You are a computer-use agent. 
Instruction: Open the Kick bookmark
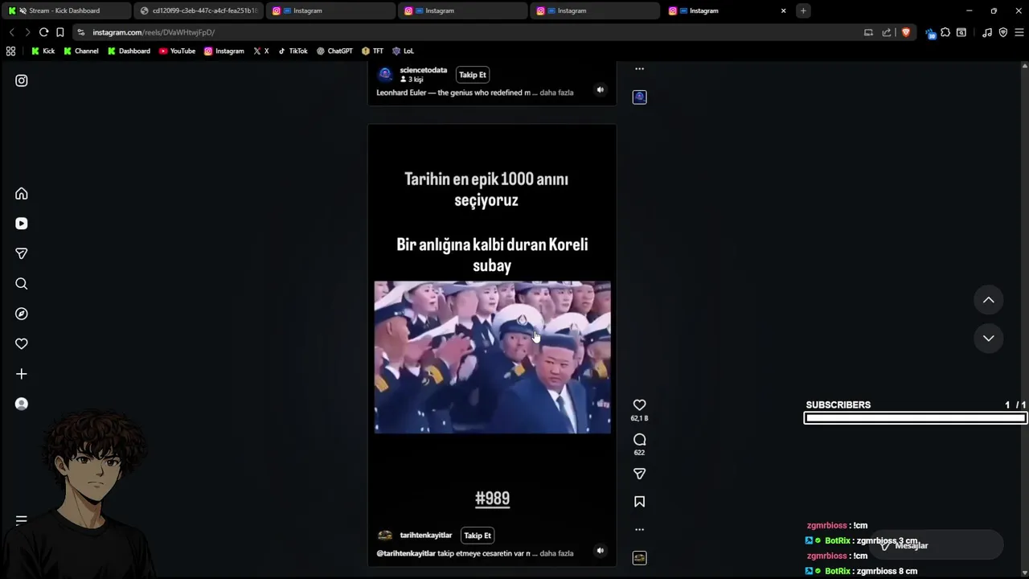[x=43, y=51]
